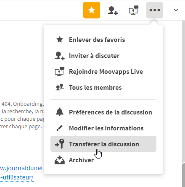This screenshot has height=187, width=185.
Task: Click two-people icon beside Tous les membres
Action: click(x=60, y=87)
